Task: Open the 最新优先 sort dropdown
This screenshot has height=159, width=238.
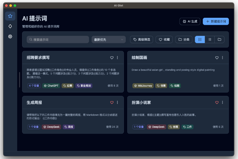Action: pyautogui.click(x=109, y=40)
